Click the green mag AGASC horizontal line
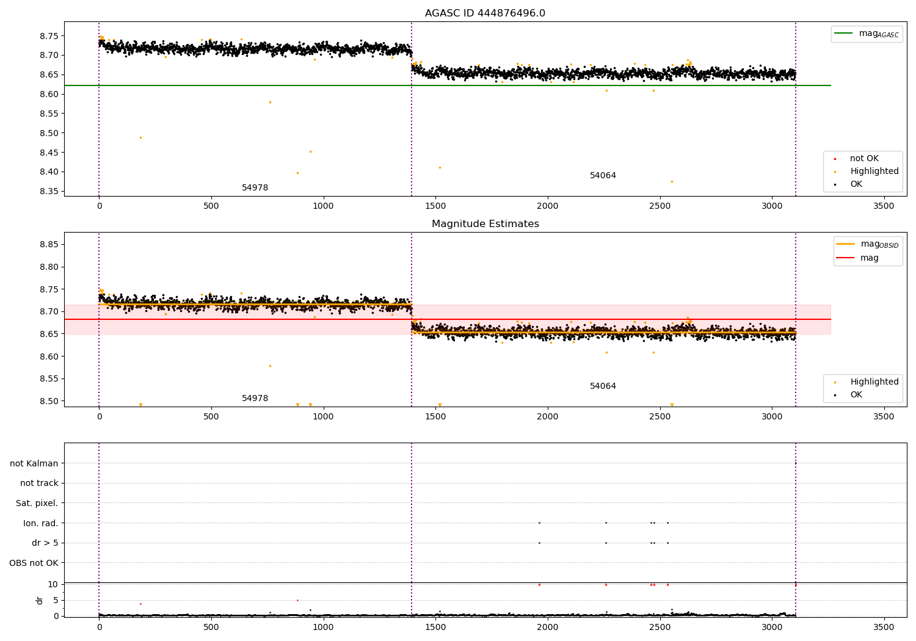Image resolution: width=916 pixels, height=641 pixels. click(x=448, y=85)
